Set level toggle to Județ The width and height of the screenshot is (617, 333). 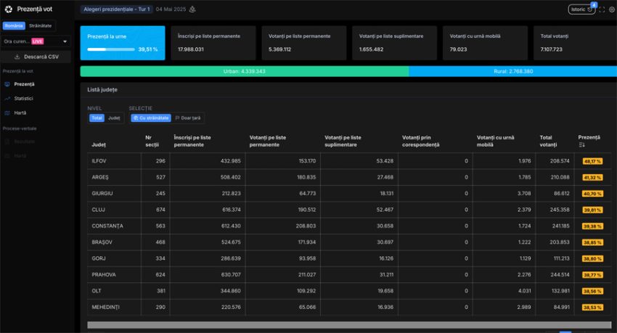[x=114, y=118]
